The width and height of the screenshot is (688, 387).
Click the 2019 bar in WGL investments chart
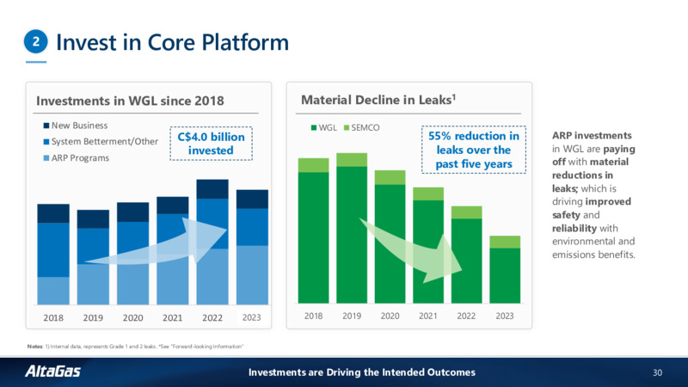pyautogui.click(x=93, y=257)
